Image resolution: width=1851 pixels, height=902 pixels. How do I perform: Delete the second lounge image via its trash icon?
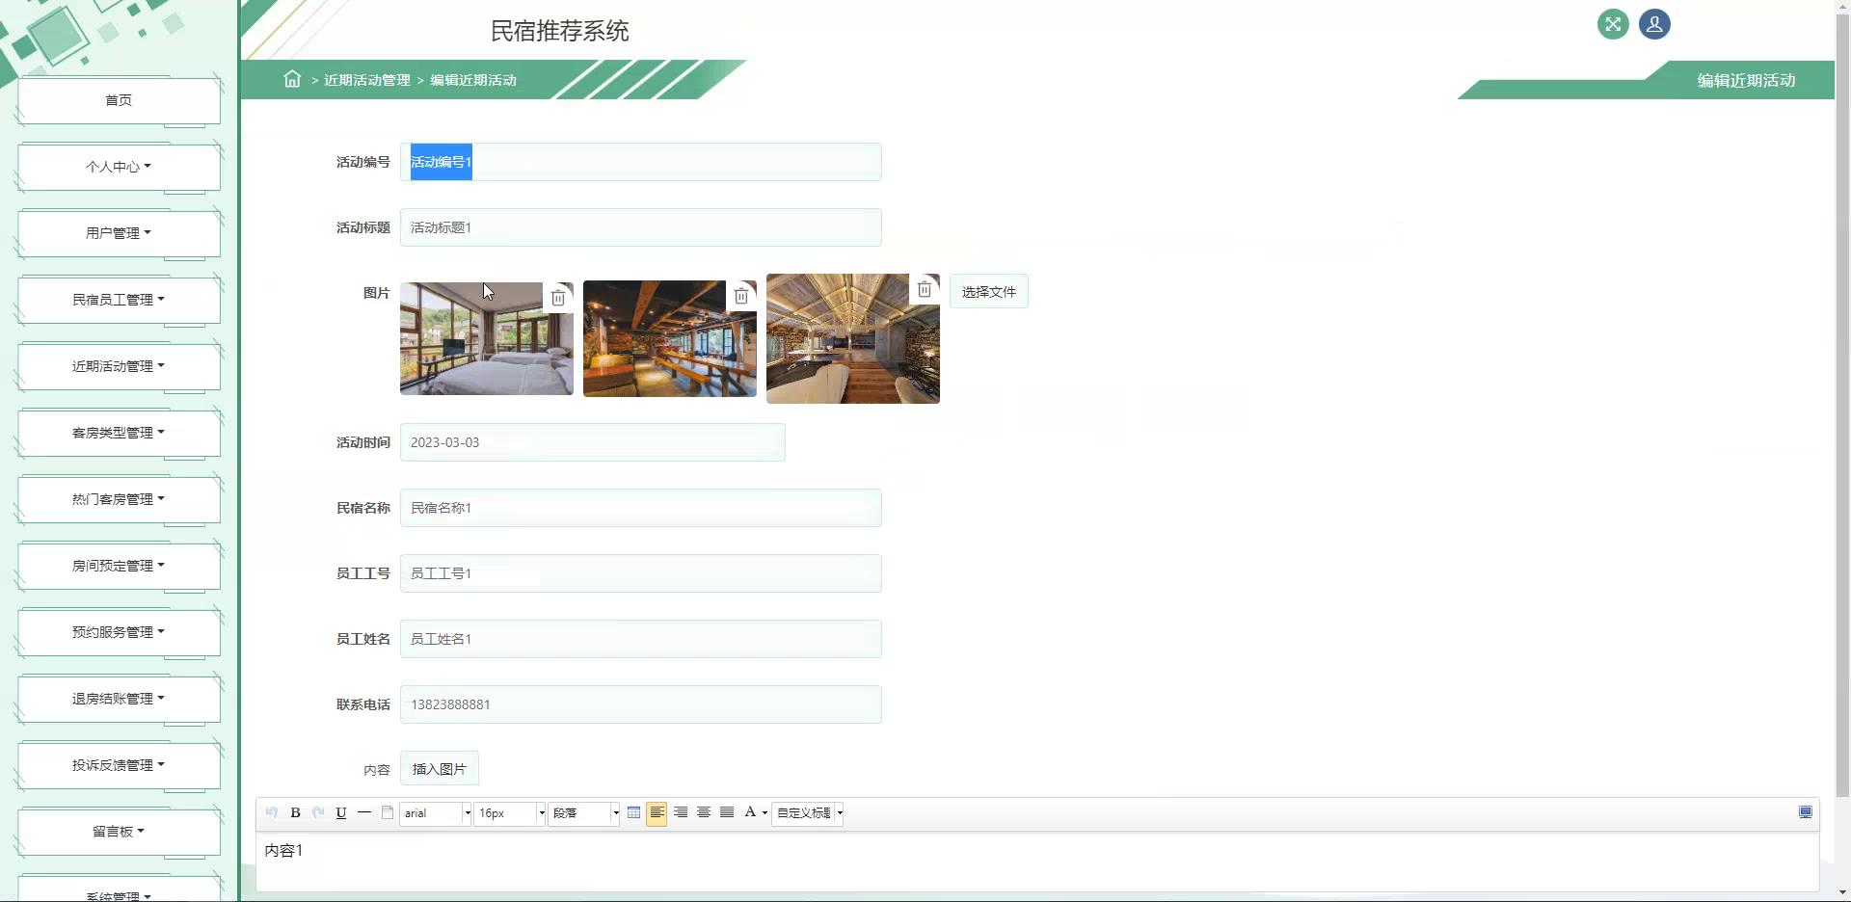pos(741,296)
